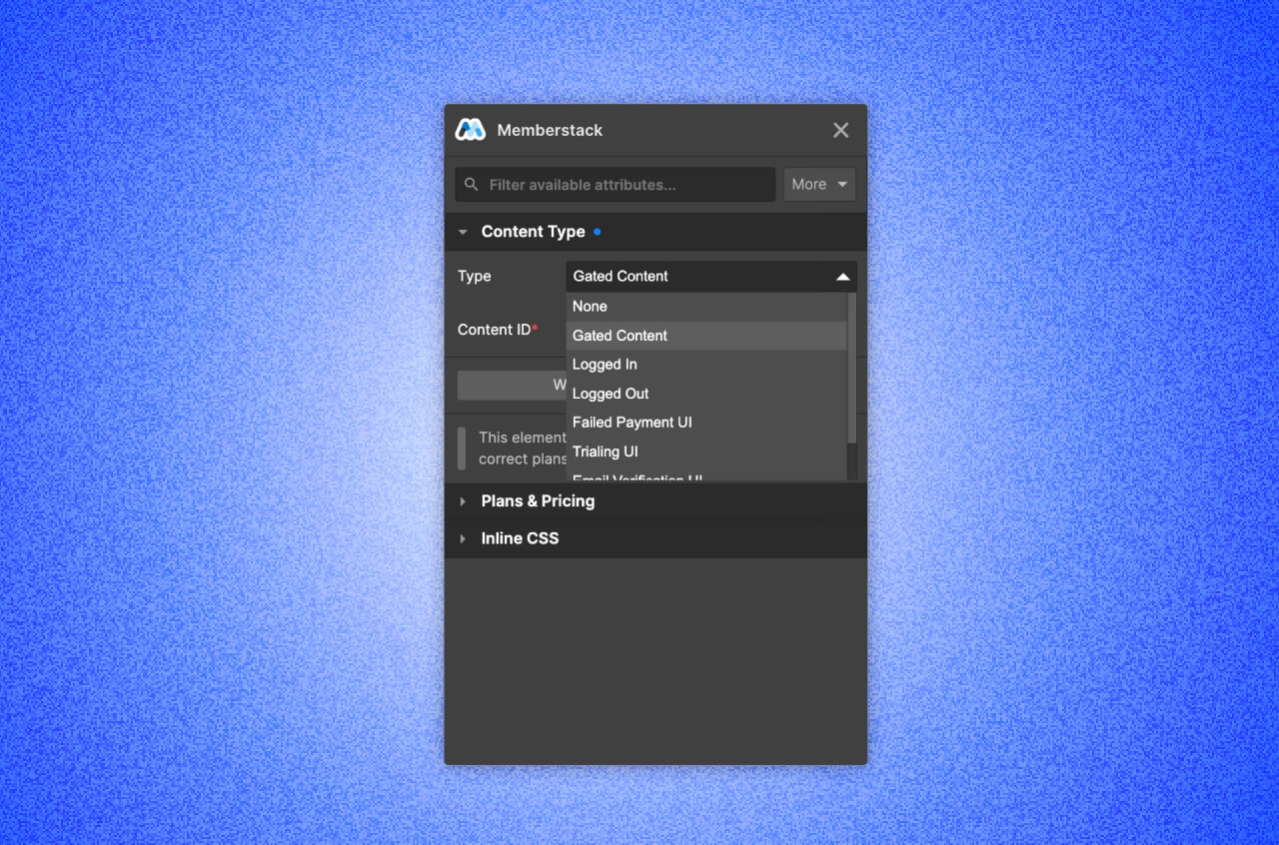Screen dimensions: 1279x845
Task: Expand the Inline CSS section
Action: tap(520, 538)
